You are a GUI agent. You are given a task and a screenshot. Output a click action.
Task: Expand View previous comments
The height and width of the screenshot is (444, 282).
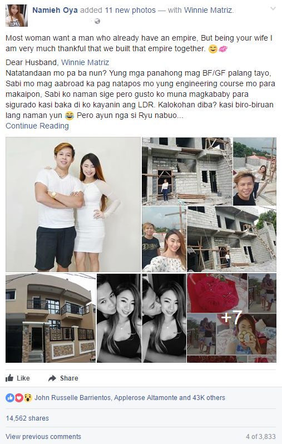pos(43,437)
